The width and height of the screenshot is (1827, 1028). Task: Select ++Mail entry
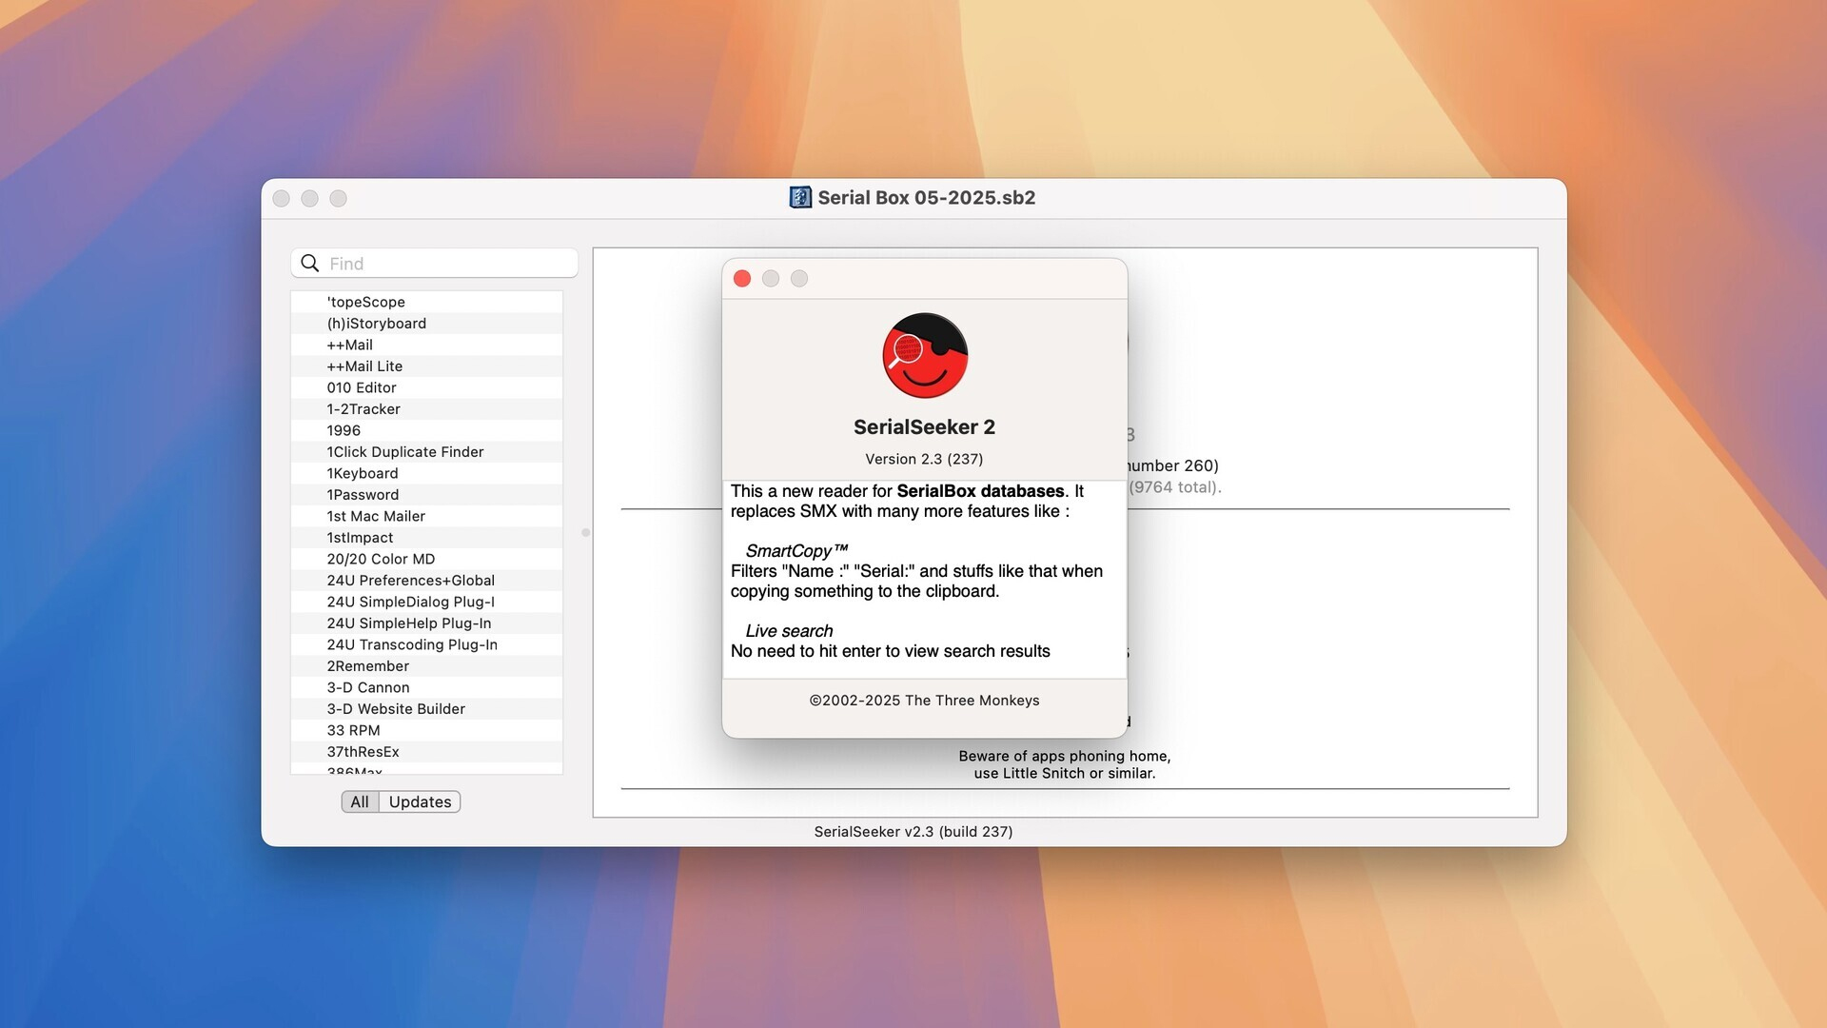426,345
